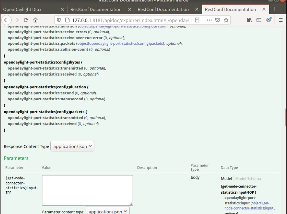The image size is (287, 214).
Task: Click the forward navigation arrow
Action: coord(17,20)
